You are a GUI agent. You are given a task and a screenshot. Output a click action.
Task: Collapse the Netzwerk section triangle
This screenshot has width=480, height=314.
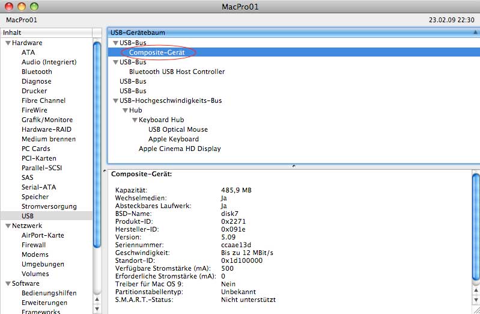[8, 226]
